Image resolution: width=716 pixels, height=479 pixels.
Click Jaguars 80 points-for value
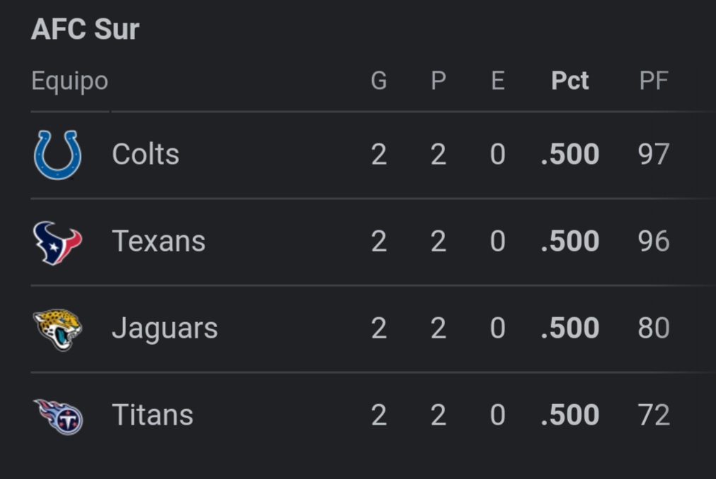click(x=653, y=329)
